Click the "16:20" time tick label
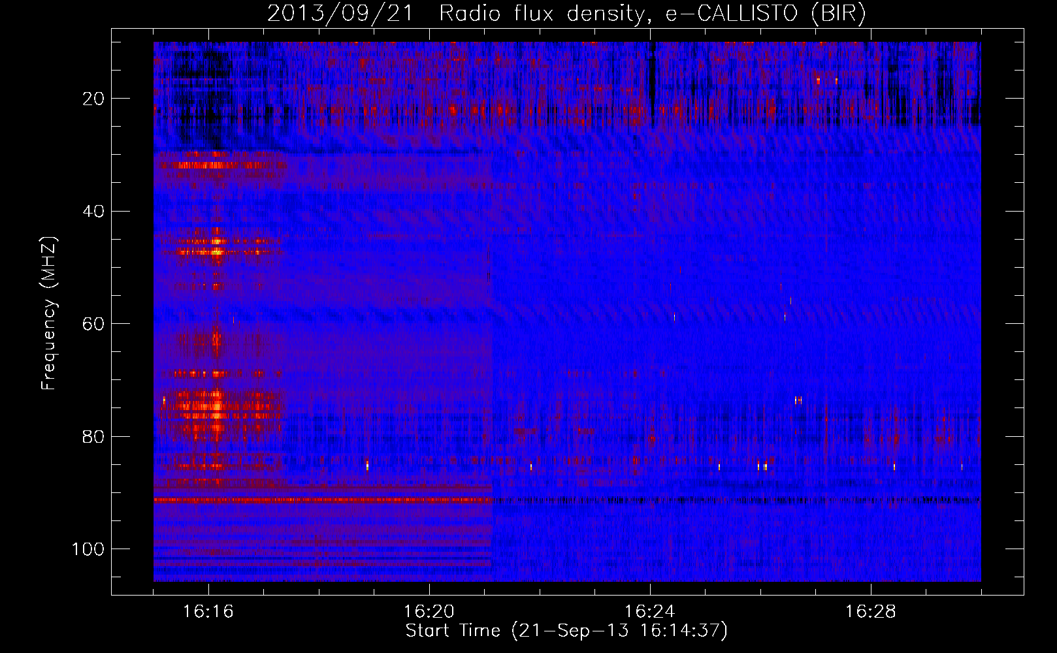Image resolution: width=1057 pixels, height=653 pixels. [x=429, y=611]
